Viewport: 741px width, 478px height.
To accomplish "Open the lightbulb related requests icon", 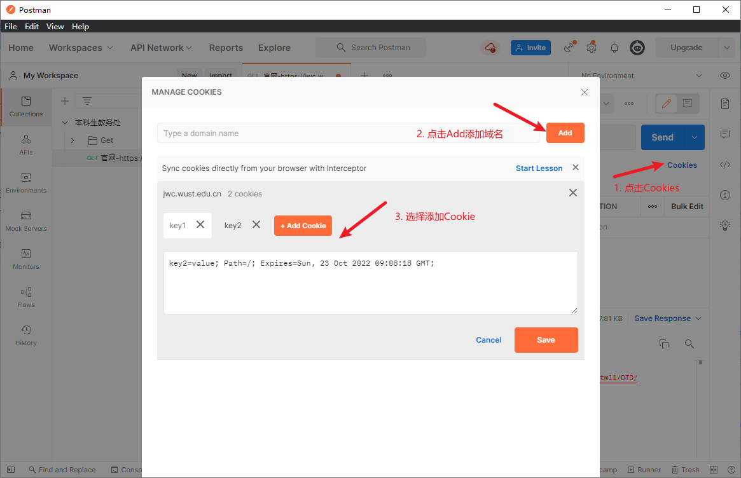I will (725, 225).
